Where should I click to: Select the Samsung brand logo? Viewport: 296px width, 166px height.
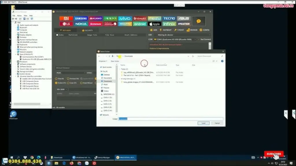pos(81,18)
